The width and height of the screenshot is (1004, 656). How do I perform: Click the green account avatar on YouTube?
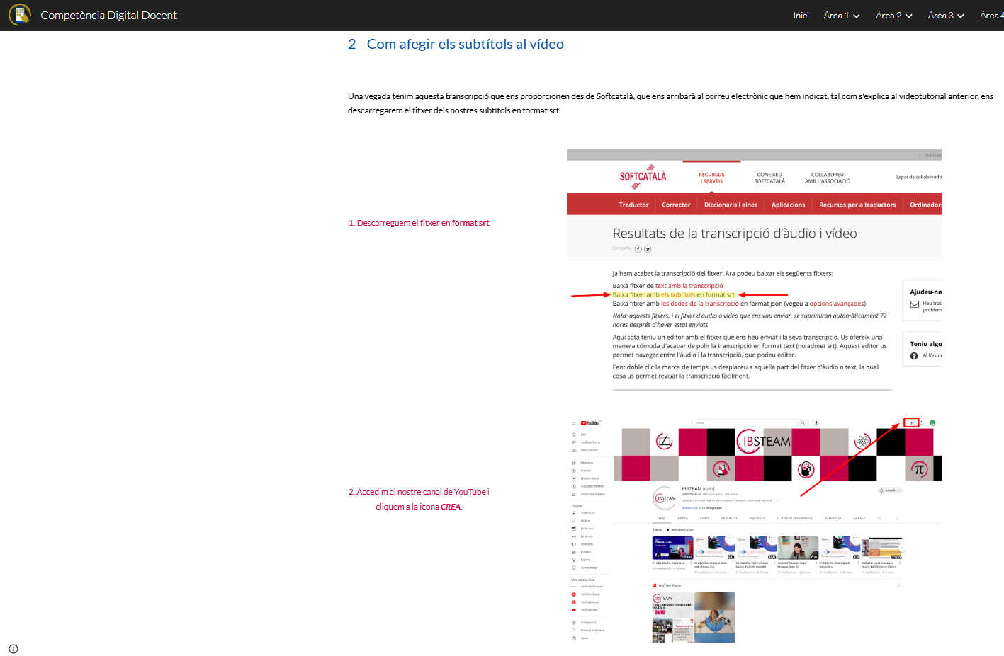point(932,423)
